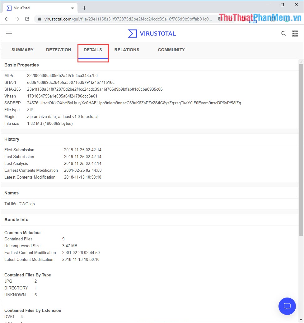This screenshot has width=304, height=323.
Task: Go back using the browser back arrow
Action: [x=7, y=19]
